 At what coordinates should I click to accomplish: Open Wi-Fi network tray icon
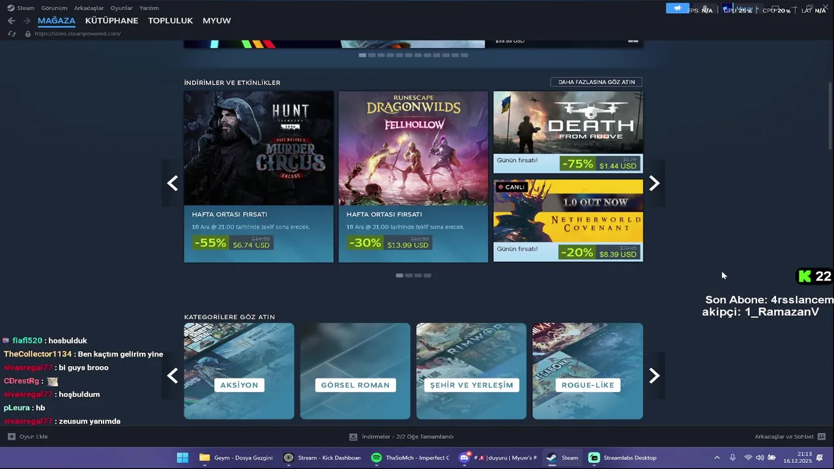[x=748, y=458]
